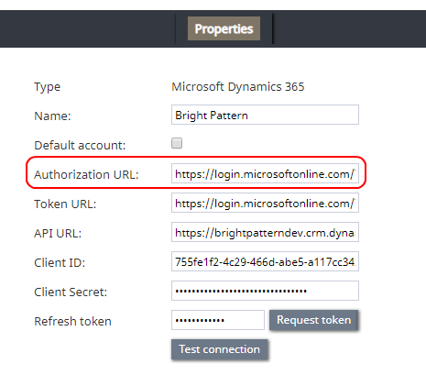Click the Default account: label
The image size is (426, 375).
coord(80,145)
